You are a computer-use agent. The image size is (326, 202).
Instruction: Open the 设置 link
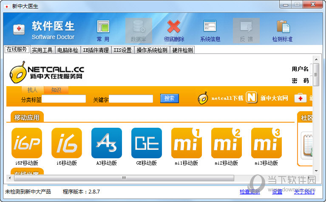tap(277, 192)
